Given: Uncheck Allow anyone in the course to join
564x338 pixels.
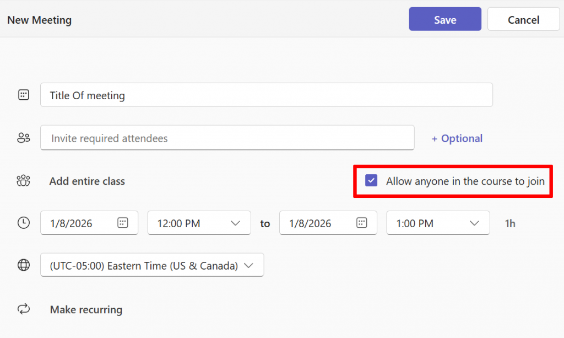Looking at the screenshot, I should (x=372, y=181).
